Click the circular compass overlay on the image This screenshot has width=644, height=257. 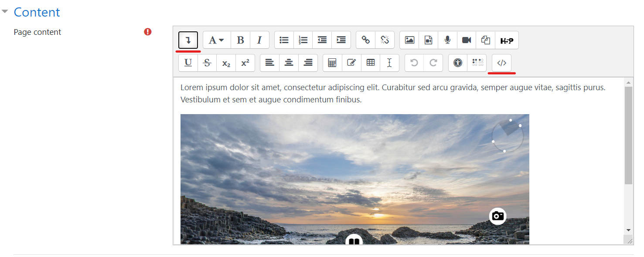pyautogui.click(x=507, y=136)
